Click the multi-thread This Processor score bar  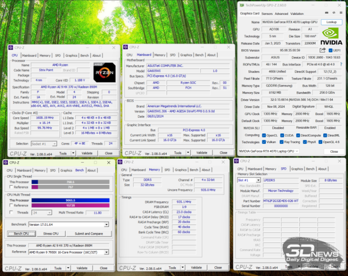pyautogui.click(x=69, y=200)
